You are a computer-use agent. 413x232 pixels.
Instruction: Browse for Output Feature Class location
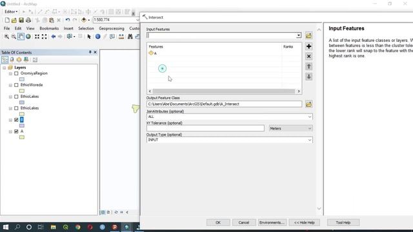coord(308,104)
